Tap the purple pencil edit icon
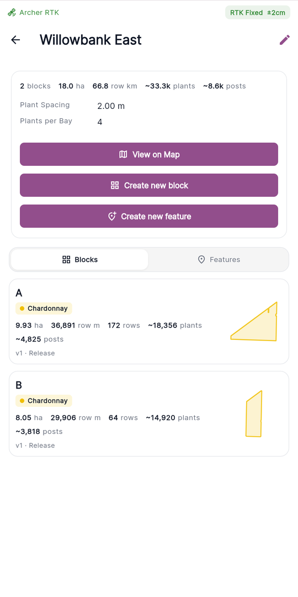298x597 pixels. coord(284,40)
